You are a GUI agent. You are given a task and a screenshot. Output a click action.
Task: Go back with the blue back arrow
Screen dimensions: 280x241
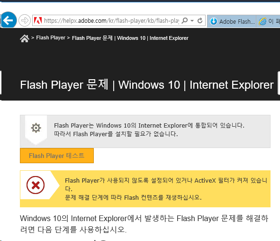[x=9, y=20]
